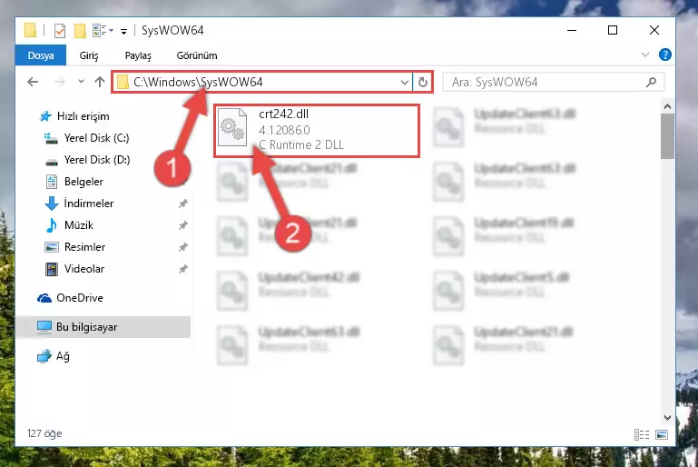This screenshot has height=467, width=698.
Task: Open the Dosya file menu
Action: (x=41, y=55)
